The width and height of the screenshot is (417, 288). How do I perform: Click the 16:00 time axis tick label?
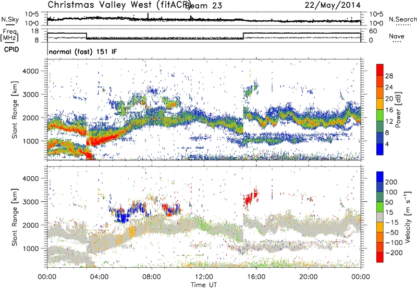tap(256, 277)
